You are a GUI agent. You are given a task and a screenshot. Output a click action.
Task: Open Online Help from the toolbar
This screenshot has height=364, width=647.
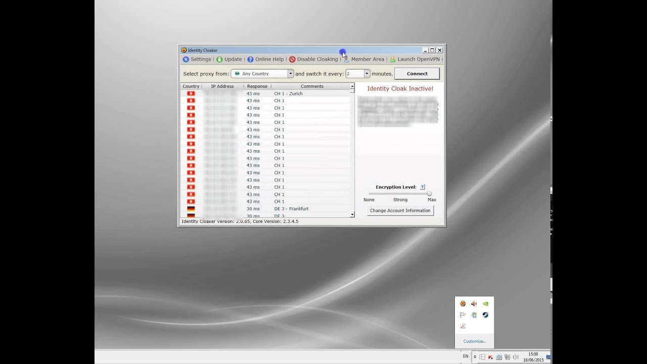[265, 59]
